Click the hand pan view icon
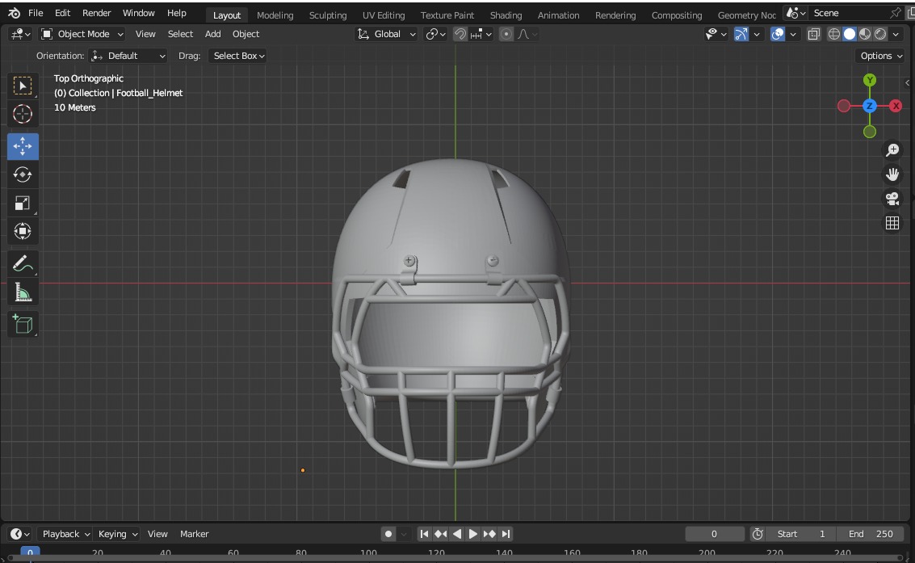915x563 pixels. click(x=892, y=174)
